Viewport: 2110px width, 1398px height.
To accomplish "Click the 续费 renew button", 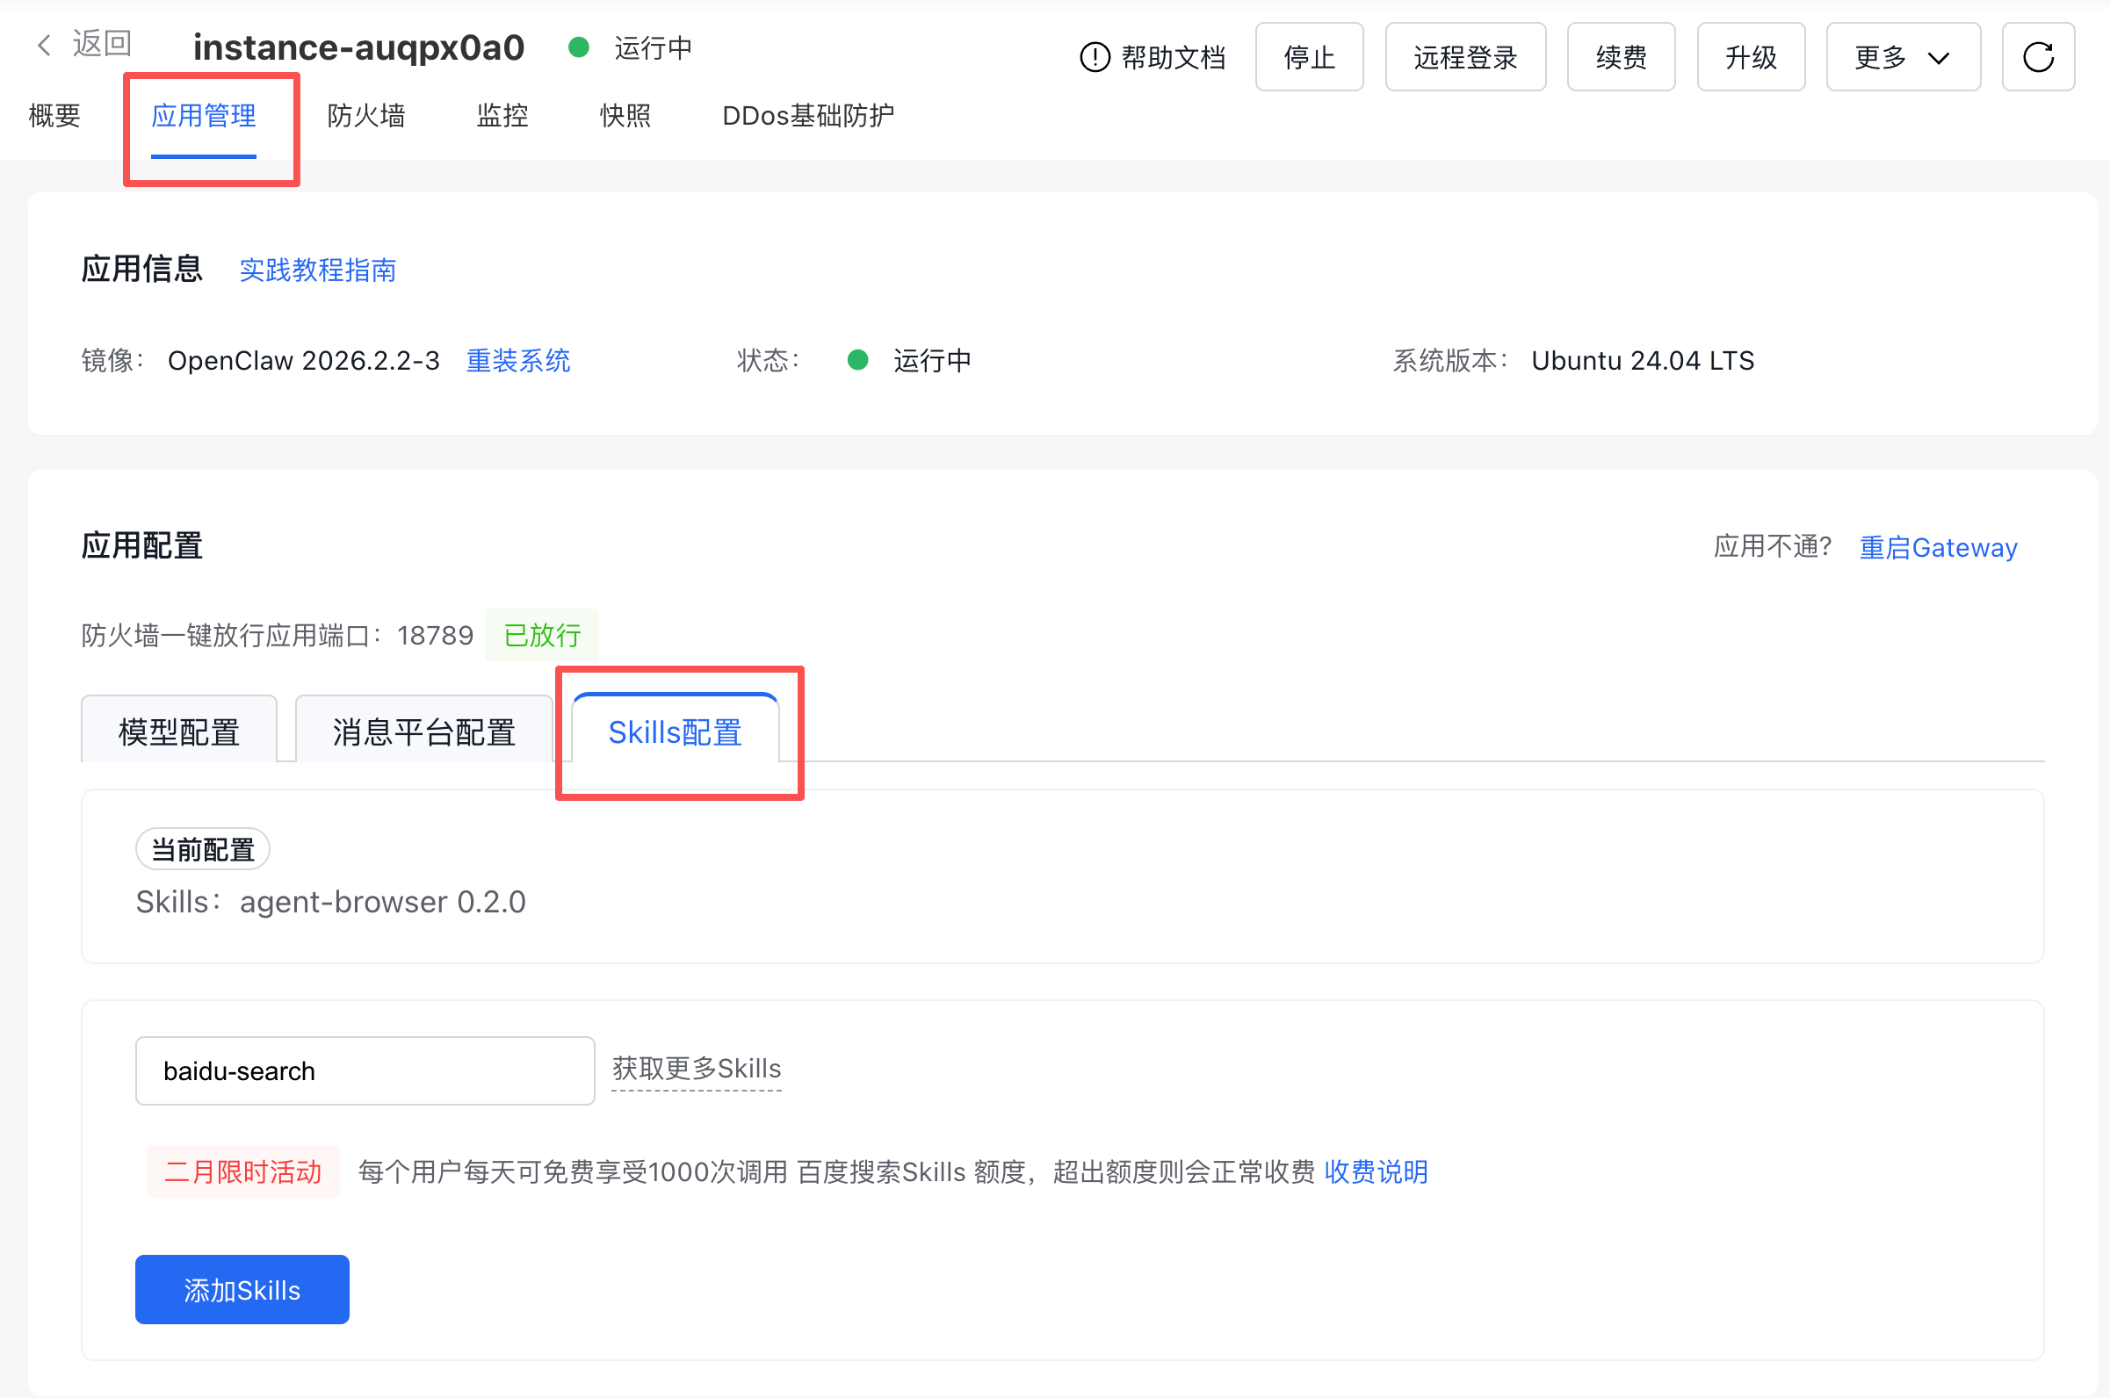I will (1621, 58).
